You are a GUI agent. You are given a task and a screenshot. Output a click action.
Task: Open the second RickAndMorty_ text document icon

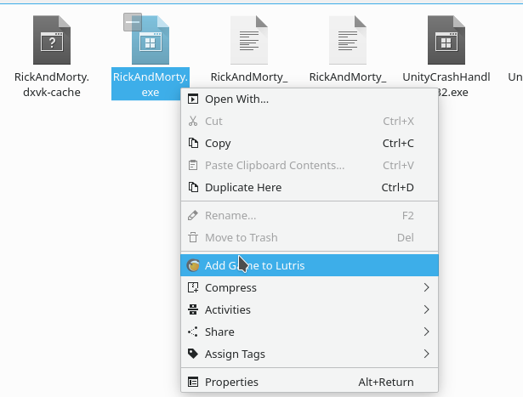coord(348,40)
